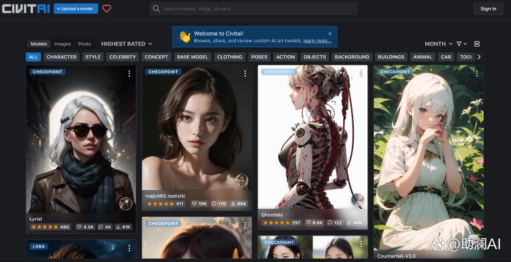This screenshot has width=511, height=262.
Task: Open the Civitai logo home link
Action: [25, 8]
